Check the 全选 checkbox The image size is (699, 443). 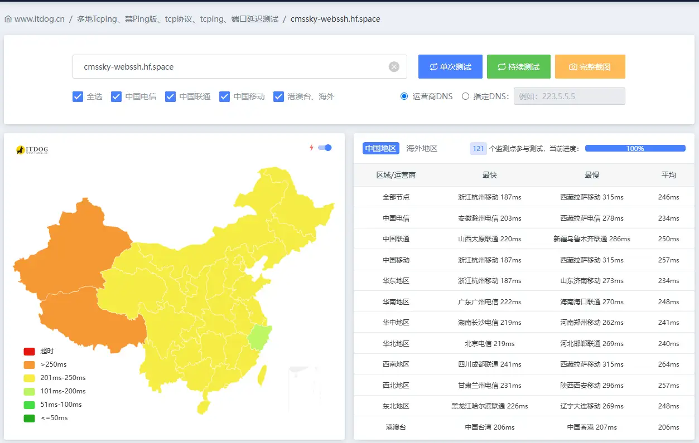(78, 96)
